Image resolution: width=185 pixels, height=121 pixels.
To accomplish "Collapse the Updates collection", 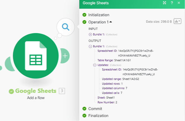I will click(x=95, y=65).
